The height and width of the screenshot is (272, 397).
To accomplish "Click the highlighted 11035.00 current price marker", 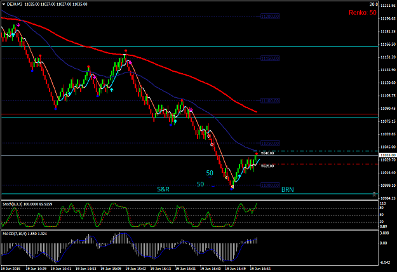I will pyautogui.click(x=387, y=155).
